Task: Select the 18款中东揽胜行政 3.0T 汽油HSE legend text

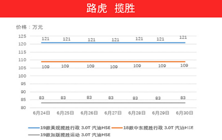Action: pos(158,128)
